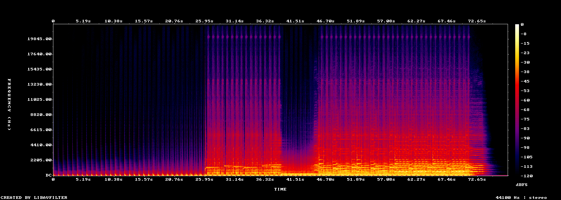This screenshot has width=561, height=200.
Task: Click the dBFS color gradient bar
Action: click(x=517, y=100)
